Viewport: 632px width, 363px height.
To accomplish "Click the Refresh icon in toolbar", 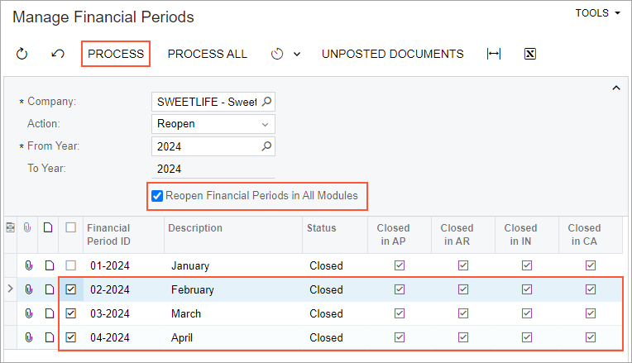I will [x=22, y=54].
